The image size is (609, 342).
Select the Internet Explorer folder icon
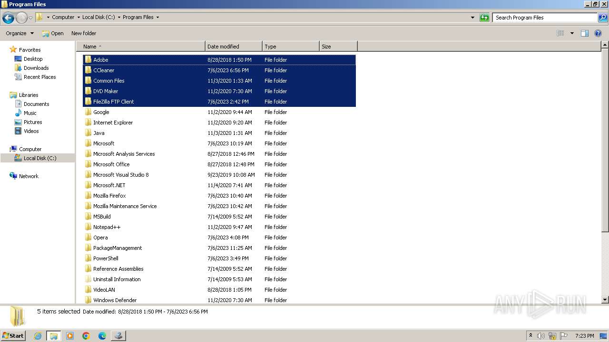click(88, 123)
